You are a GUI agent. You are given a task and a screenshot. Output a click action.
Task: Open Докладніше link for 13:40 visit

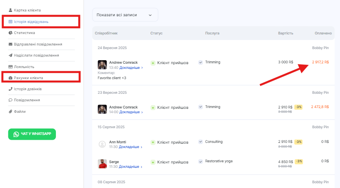[x=126, y=68]
